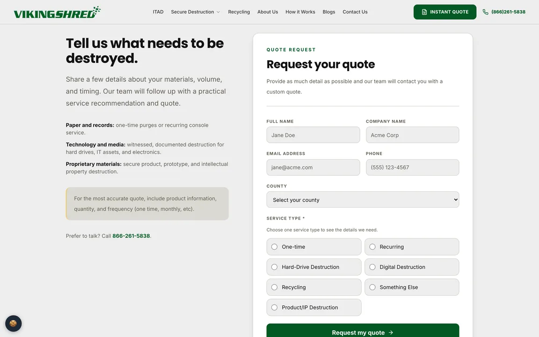Click the 'For the most accurate quote' note
Viewport: 539px width, 337px height.
coord(147,204)
